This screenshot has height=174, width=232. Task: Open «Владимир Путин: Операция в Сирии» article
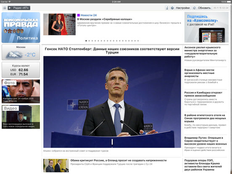[x=206, y=141]
